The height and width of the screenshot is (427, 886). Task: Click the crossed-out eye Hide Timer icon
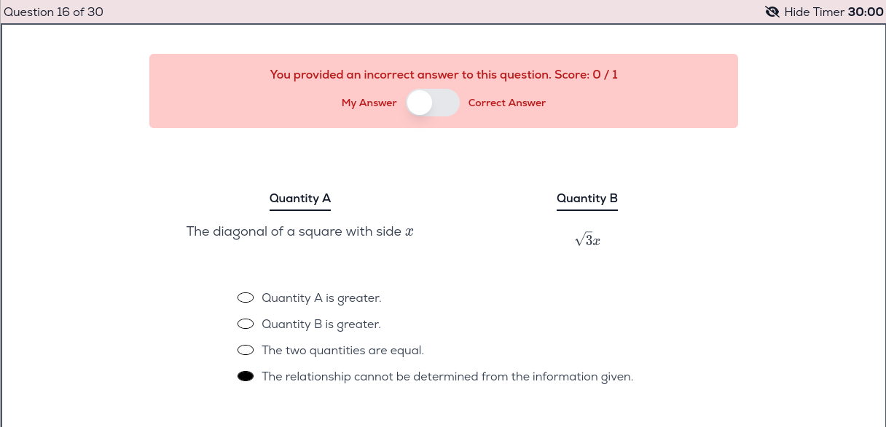coord(772,12)
